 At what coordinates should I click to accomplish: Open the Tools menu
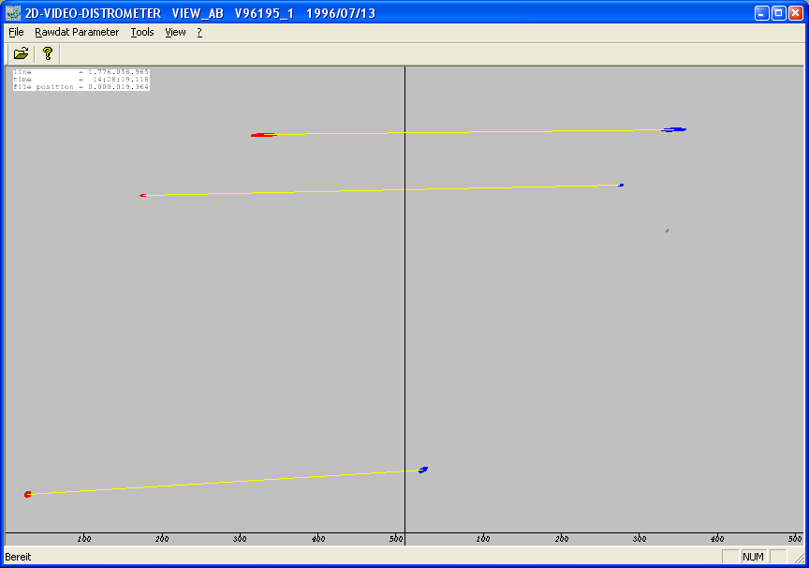[x=142, y=32]
